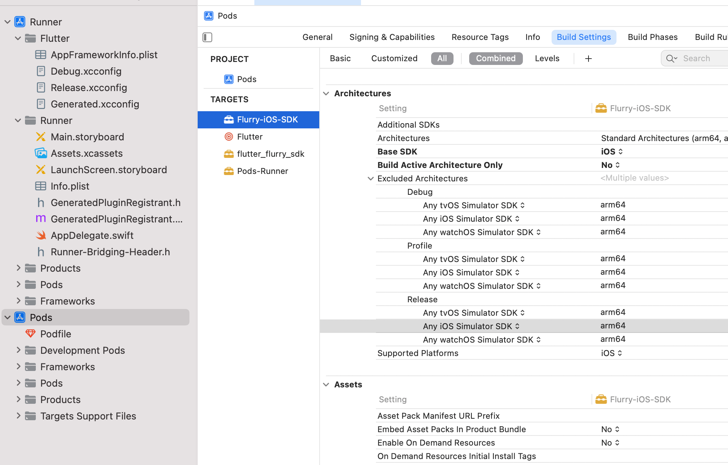
Task: Open the Build Phases tab
Action: (x=652, y=37)
